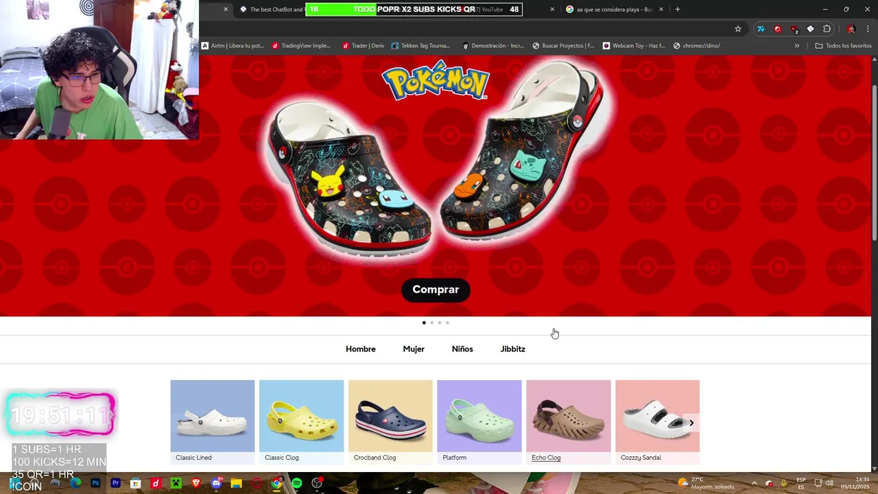878x494 pixels.
Task: Open the Chrome profile avatar
Action: [x=851, y=29]
